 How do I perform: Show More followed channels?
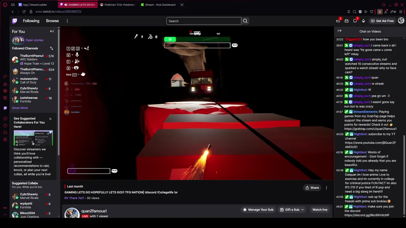pyautogui.click(x=20, y=108)
